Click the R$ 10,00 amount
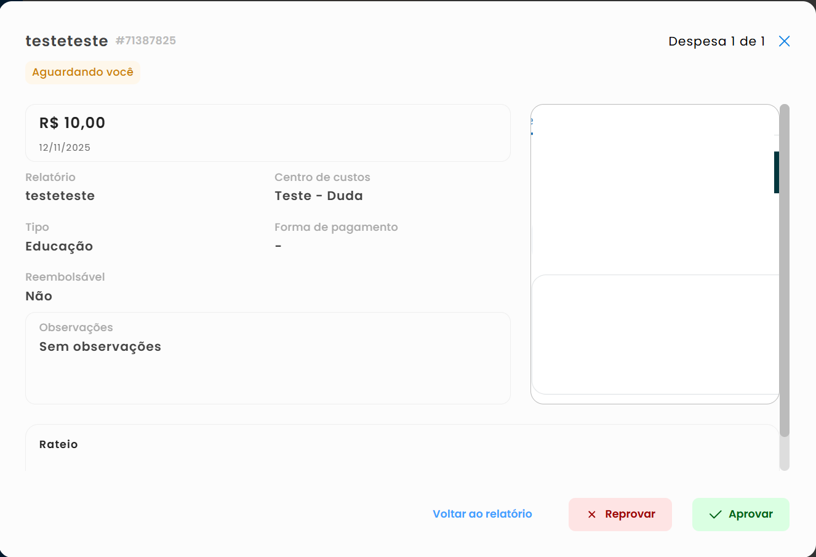Image resolution: width=816 pixels, height=557 pixels. pyautogui.click(x=72, y=123)
